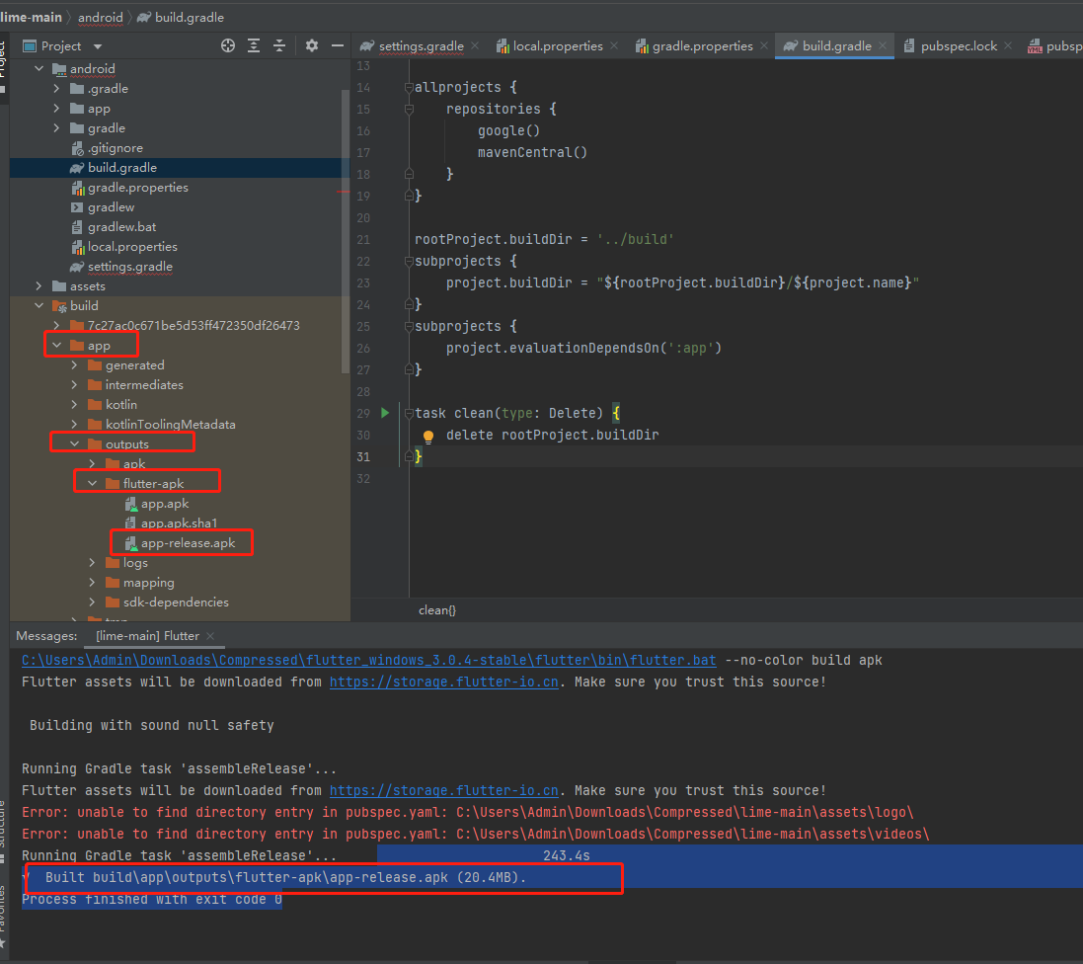Open the Project view dropdown
The image size is (1083, 964).
[97, 45]
